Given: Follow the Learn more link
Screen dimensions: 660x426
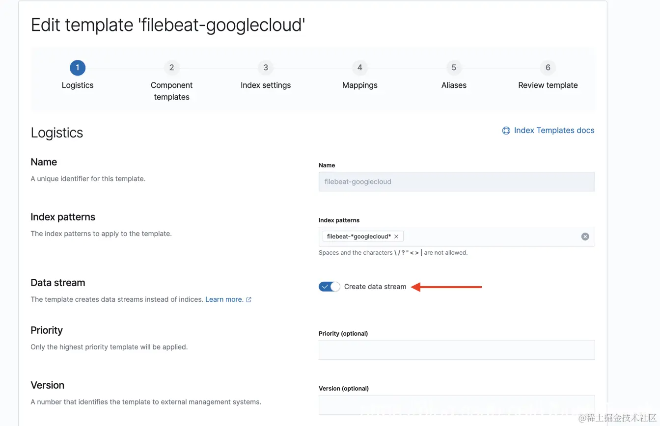Looking at the screenshot, I should tap(224, 299).
